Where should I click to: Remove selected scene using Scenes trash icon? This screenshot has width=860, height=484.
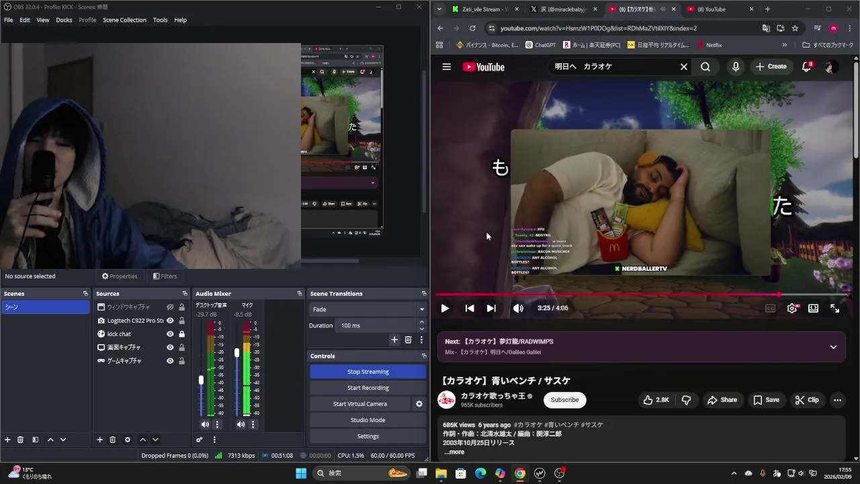[x=20, y=440]
